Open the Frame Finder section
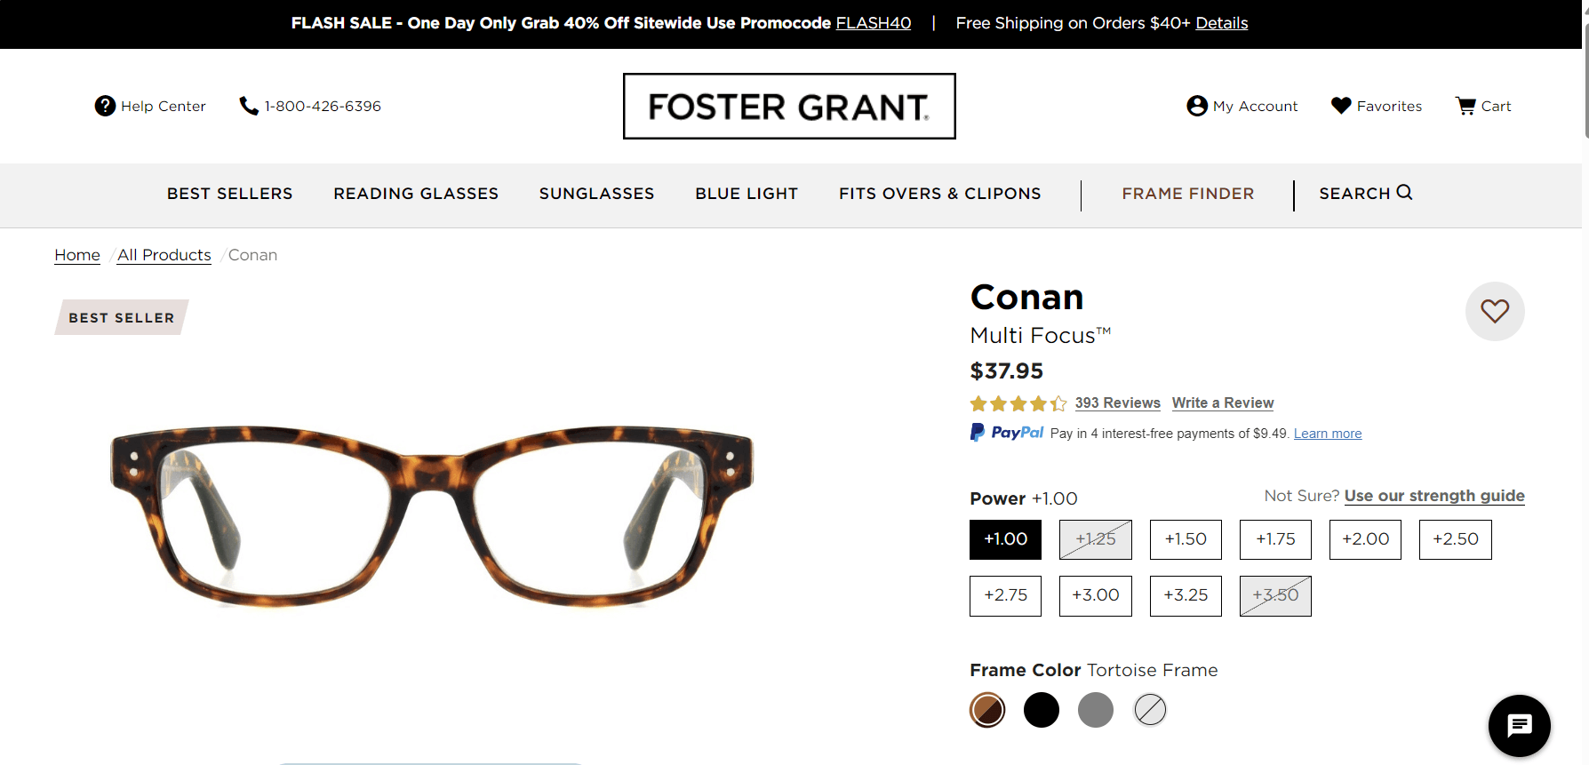 tap(1188, 193)
